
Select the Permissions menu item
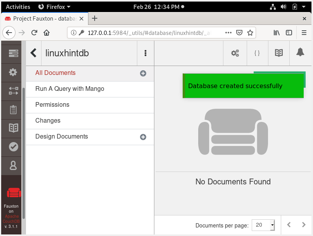pos(52,105)
